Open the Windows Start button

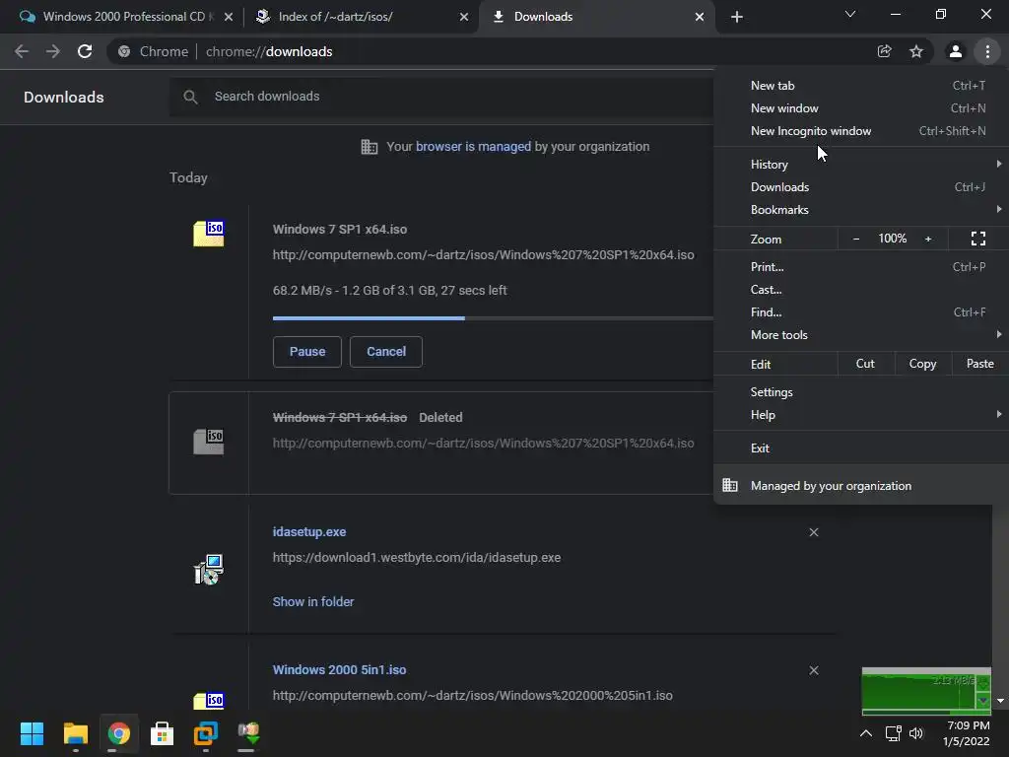pos(32,733)
